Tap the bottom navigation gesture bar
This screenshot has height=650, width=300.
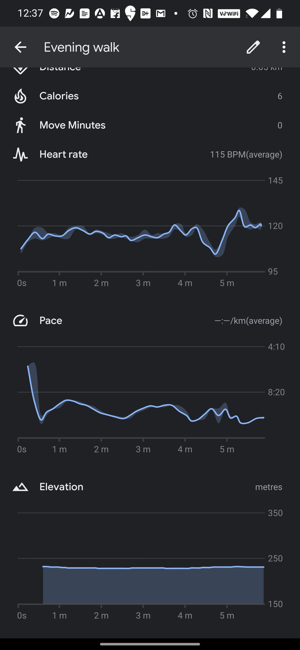[x=150, y=644]
